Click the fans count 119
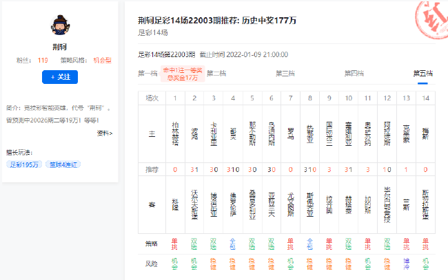 pos(43,61)
